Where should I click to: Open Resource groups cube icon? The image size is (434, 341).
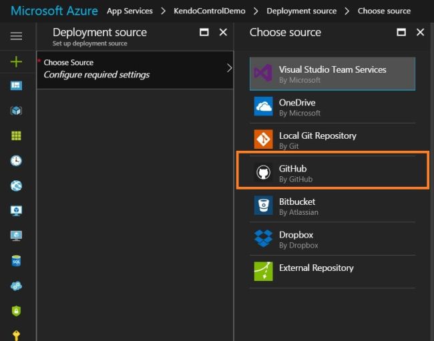coord(16,111)
